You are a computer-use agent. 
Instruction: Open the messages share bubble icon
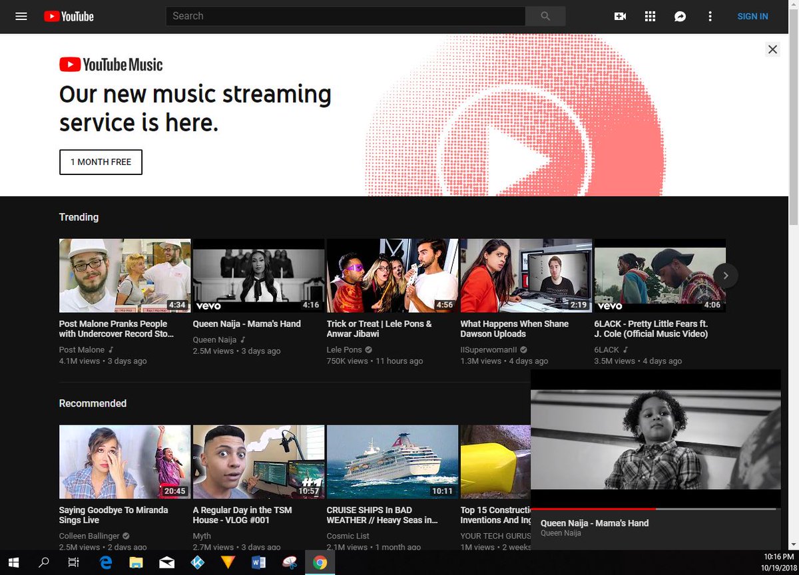pyautogui.click(x=680, y=16)
